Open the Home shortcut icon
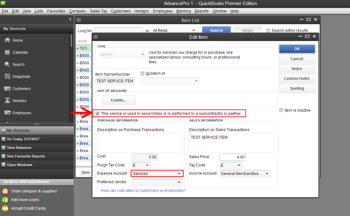 pyautogui.click(x=7, y=40)
